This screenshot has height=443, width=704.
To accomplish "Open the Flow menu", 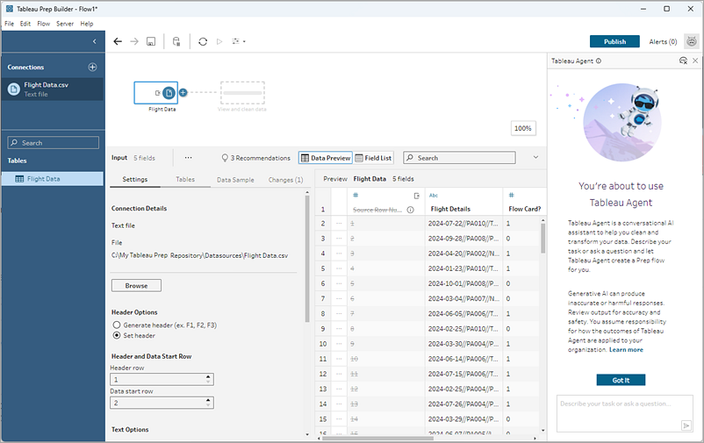I will pyautogui.click(x=43, y=24).
